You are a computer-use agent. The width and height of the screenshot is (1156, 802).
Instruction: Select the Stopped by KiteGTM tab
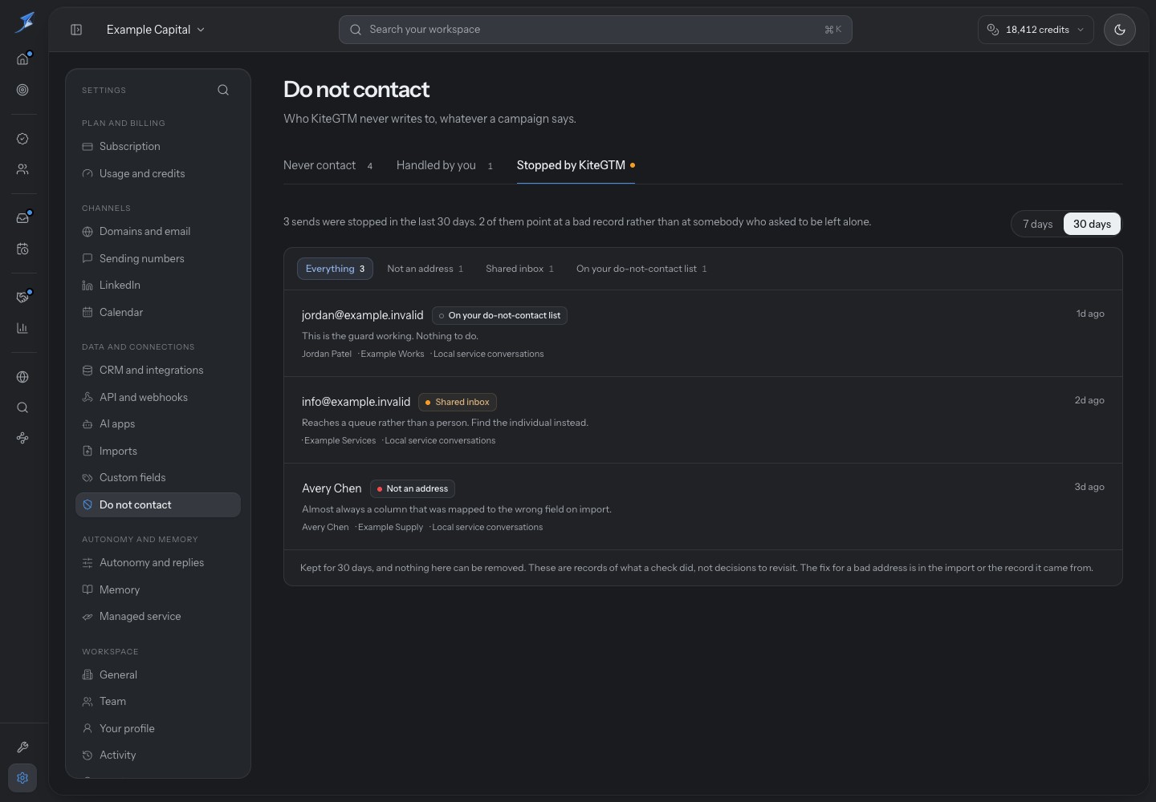click(576, 165)
